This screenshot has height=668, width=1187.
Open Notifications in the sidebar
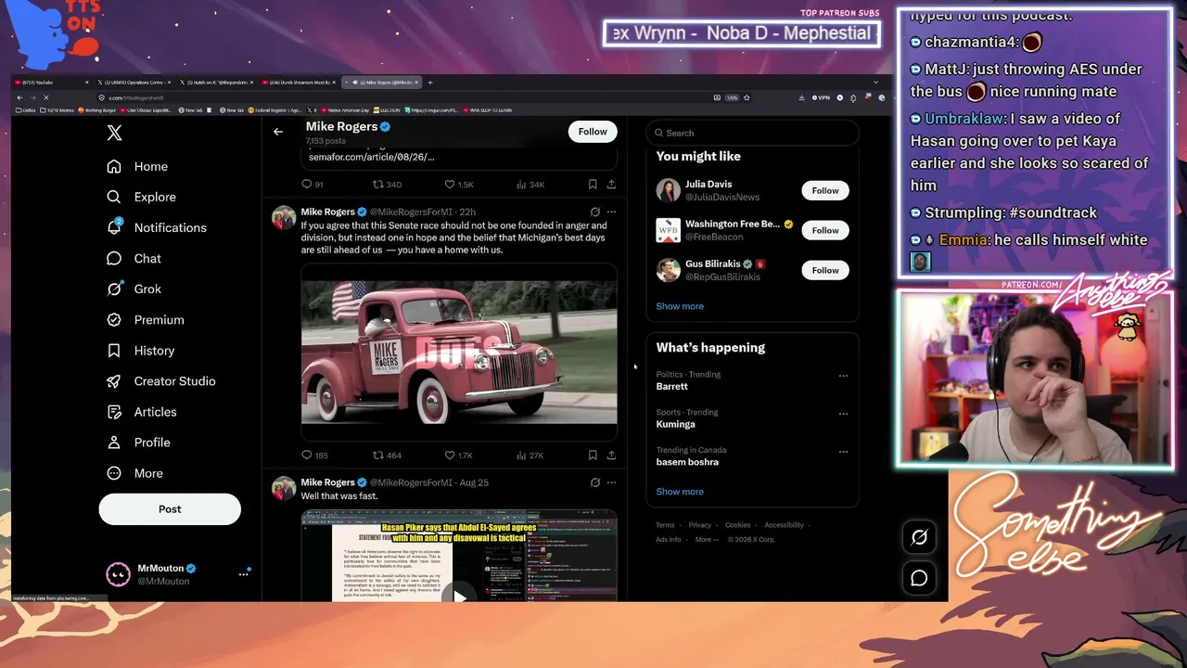point(157,227)
